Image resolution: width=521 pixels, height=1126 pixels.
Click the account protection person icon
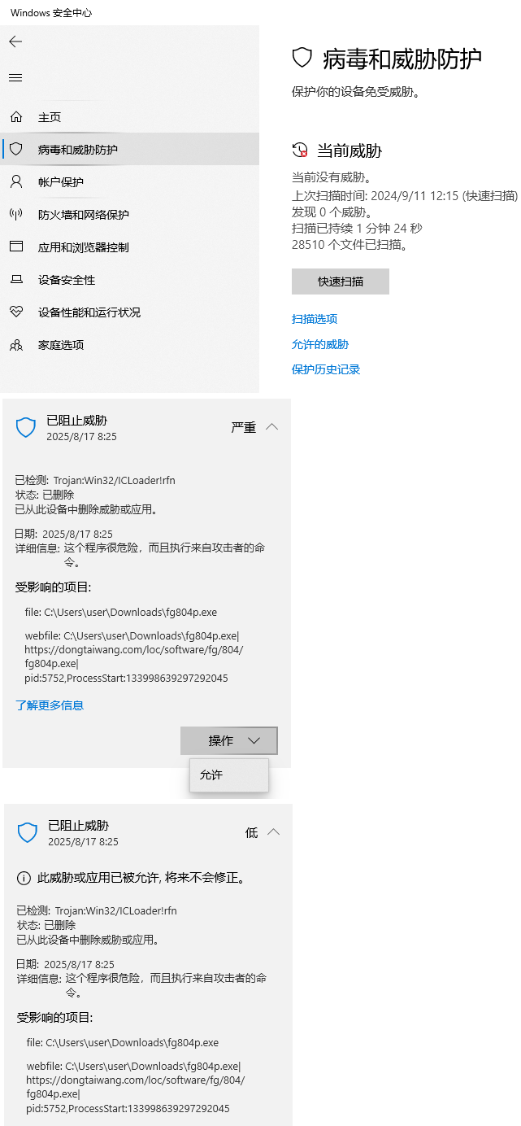[16, 181]
